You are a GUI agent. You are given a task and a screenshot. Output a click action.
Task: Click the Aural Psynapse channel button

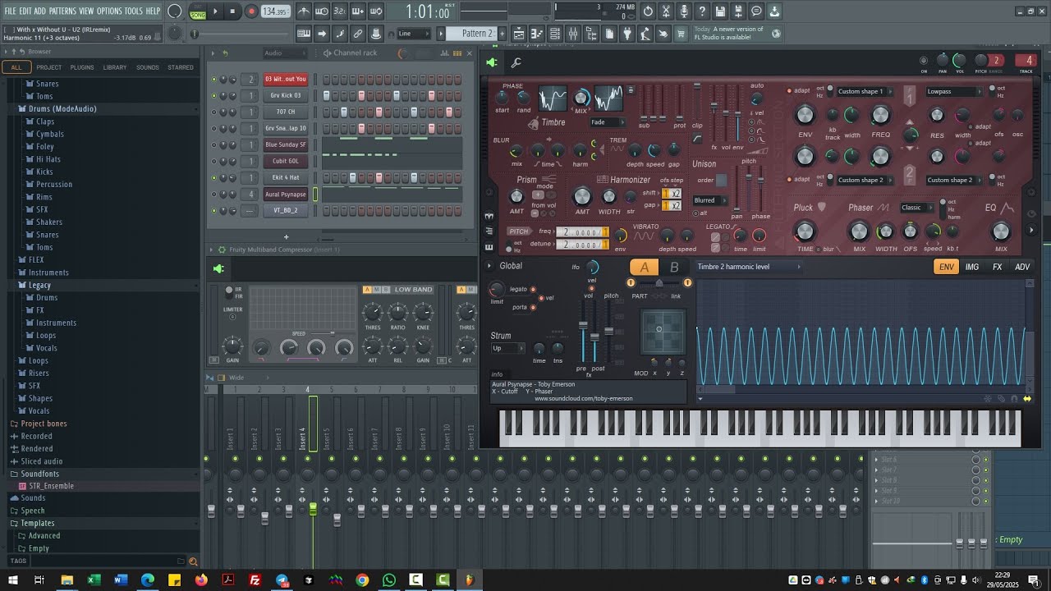(285, 195)
